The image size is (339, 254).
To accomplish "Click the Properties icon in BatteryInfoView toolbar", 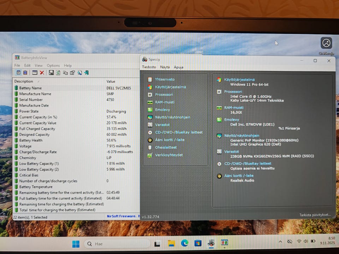I will click(72, 73).
